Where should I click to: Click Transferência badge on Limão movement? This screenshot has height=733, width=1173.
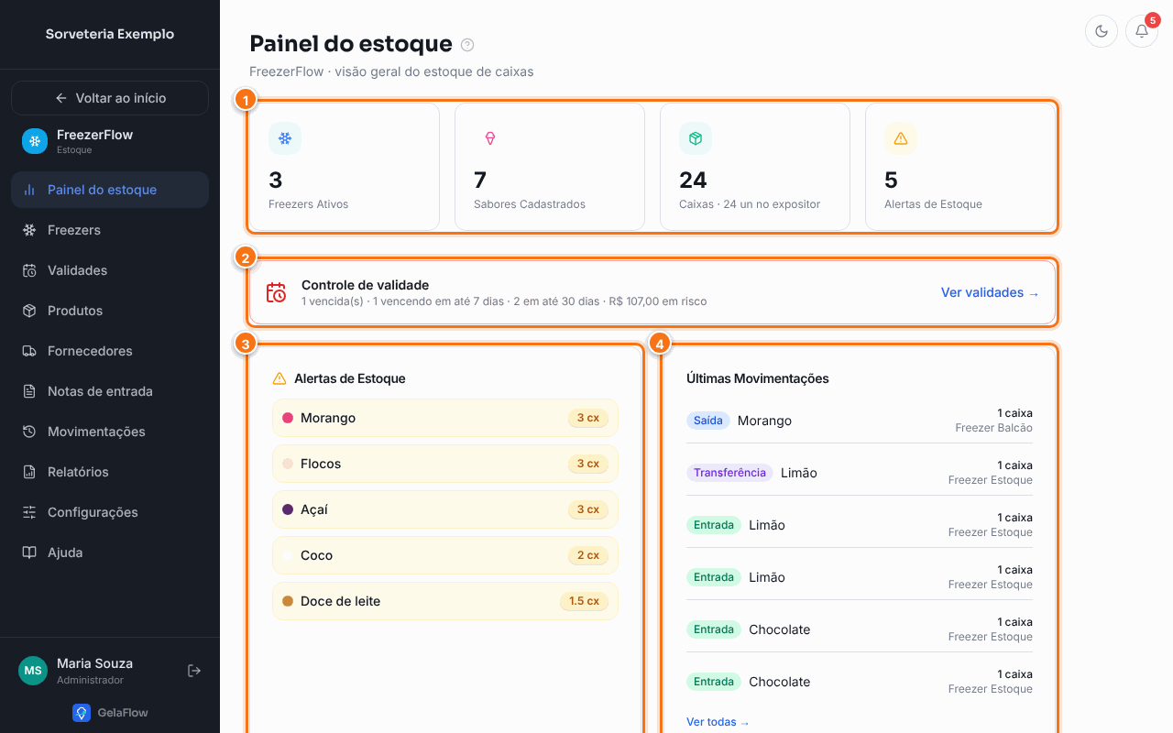point(729,473)
